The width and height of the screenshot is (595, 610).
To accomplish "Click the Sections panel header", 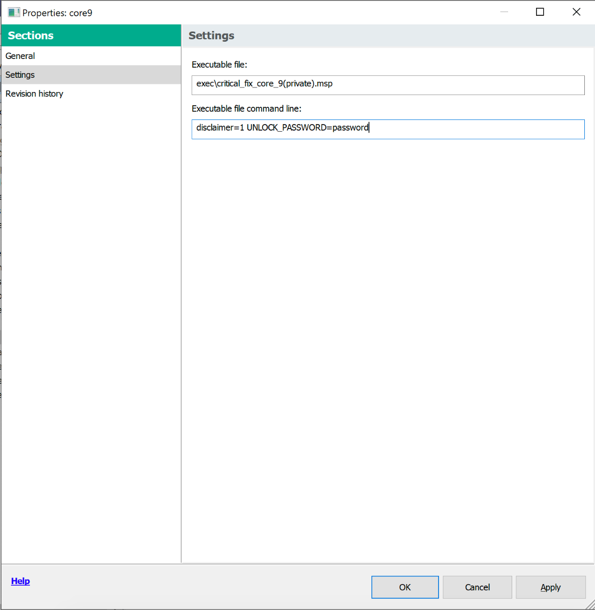I will click(91, 36).
